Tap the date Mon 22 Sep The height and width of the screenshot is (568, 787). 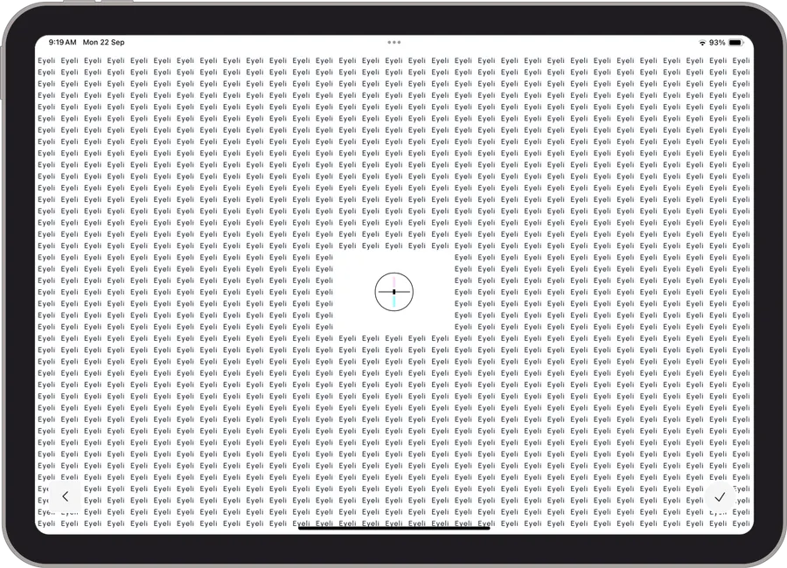pos(103,42)
